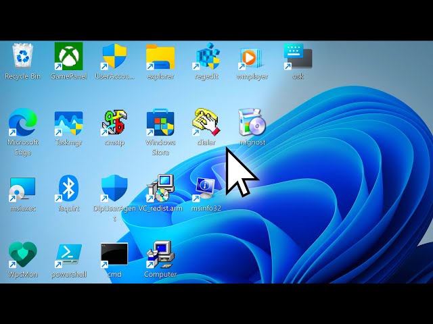Select the WpdMon heart shield shortcut
Image resolution: width=433 pixels, height=324 pixels.
tap(22, 255)
